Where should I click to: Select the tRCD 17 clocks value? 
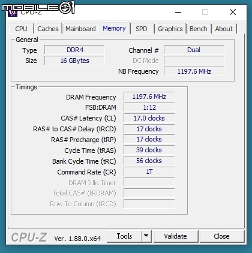(149, 129)
